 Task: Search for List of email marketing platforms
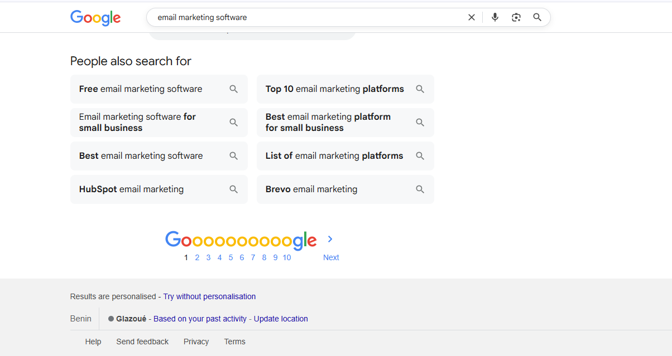(x=334, y=156)
